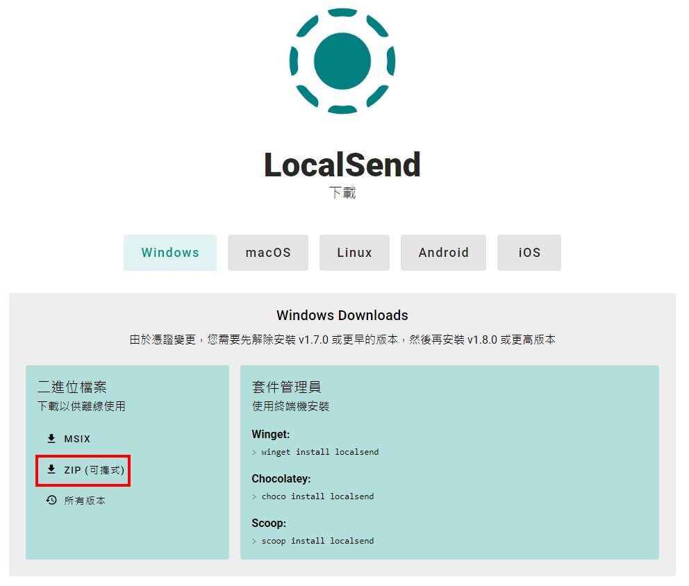Click the 二進位檔案 heading

[x=72, y=387]
